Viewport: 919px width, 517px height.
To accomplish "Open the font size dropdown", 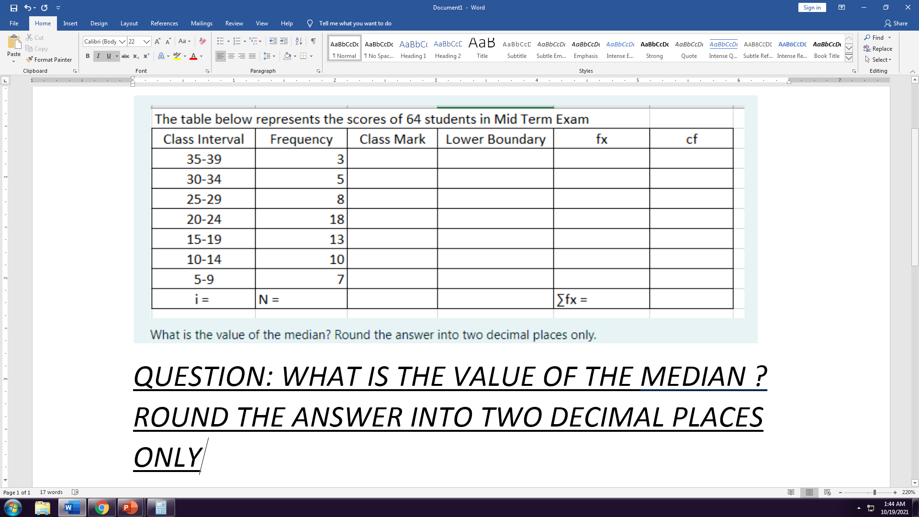I will pos(146,41).
